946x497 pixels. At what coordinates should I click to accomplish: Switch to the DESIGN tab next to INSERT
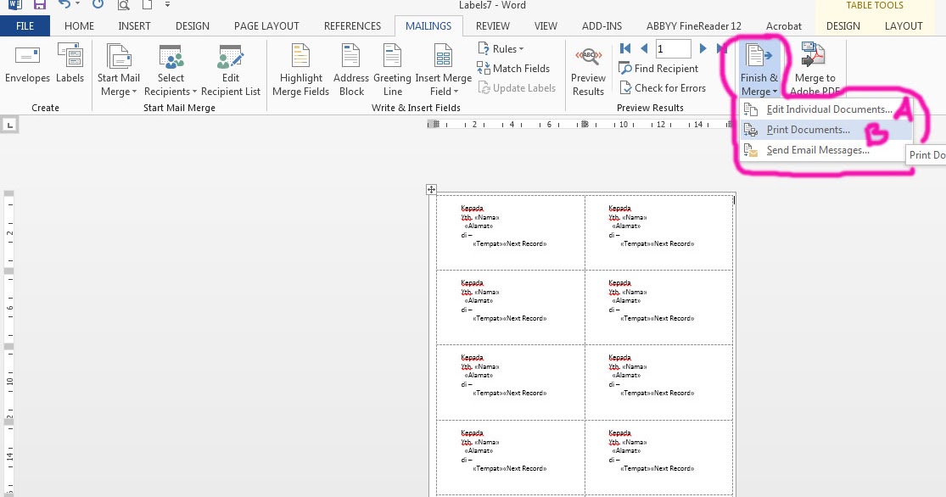click(x=193, y=26)
